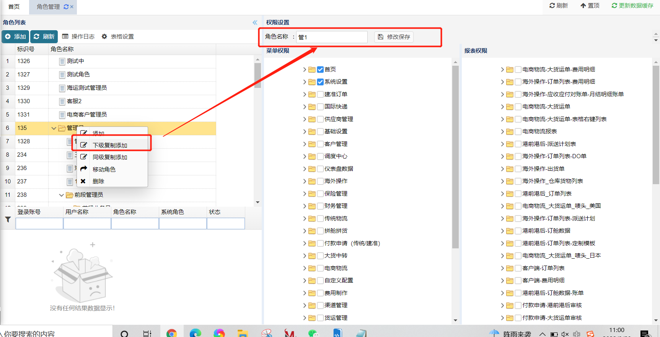Click the 用户名称 filter box
The image size is (660, 337).
pyautogui.click(x=87, y=224)
